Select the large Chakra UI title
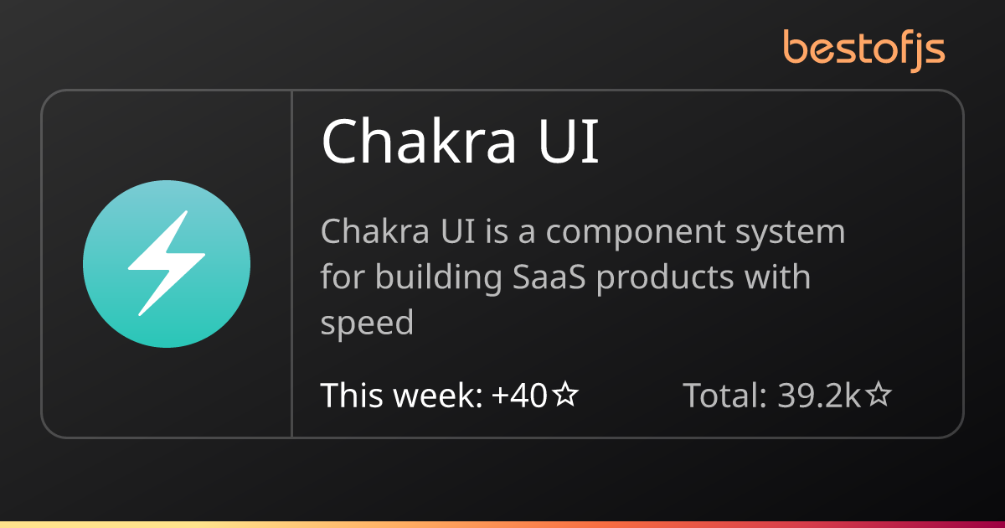The image size is (1005, 528). (461, 142)
